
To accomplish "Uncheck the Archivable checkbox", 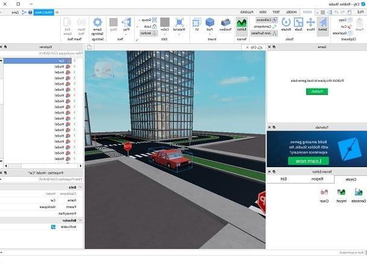I will 53,227.
